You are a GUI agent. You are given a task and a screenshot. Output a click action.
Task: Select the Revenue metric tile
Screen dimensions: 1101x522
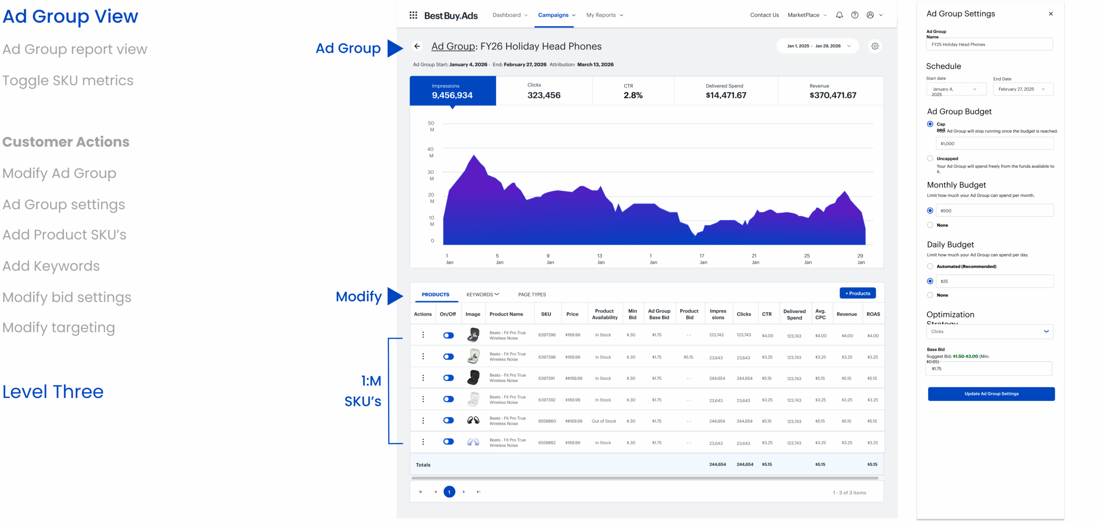(x=830, y=91)
